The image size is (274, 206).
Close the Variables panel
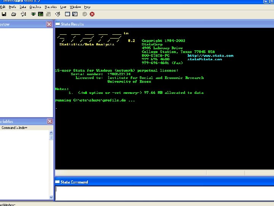click(x=50, y=121)
